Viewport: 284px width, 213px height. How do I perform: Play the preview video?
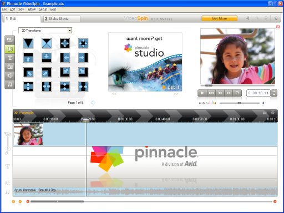click(x=202, y=93)
